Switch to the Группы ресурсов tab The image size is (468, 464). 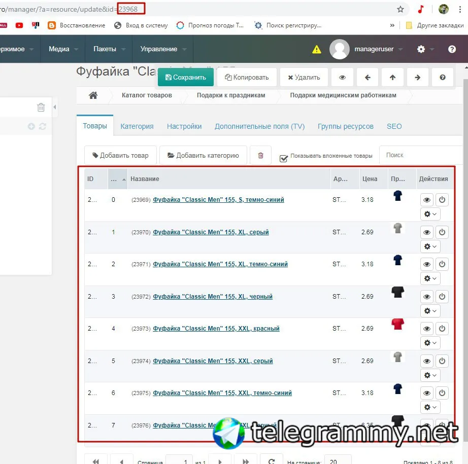(345, 126)
